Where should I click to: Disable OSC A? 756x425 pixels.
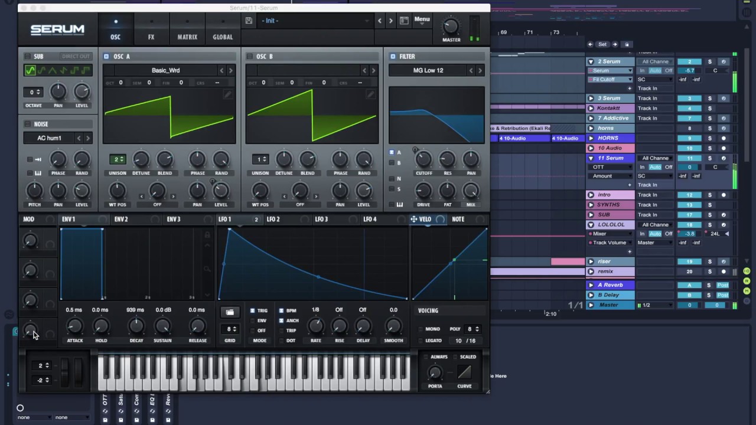tap(106, 57)
